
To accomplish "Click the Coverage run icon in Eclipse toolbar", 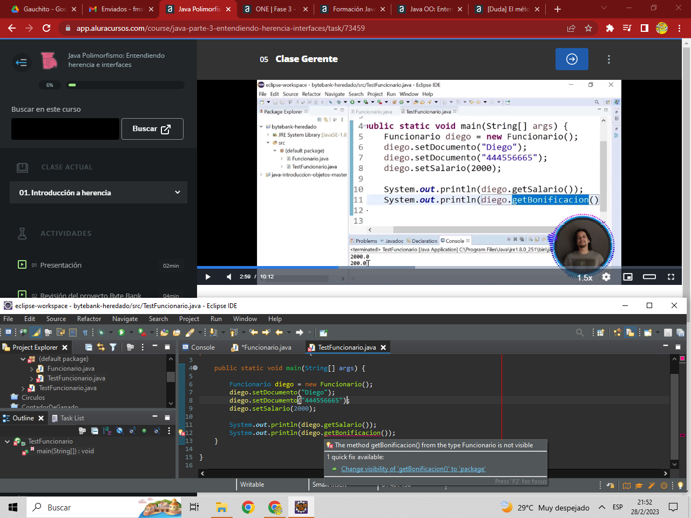I will pyautogui.click(x=141, y=332).
